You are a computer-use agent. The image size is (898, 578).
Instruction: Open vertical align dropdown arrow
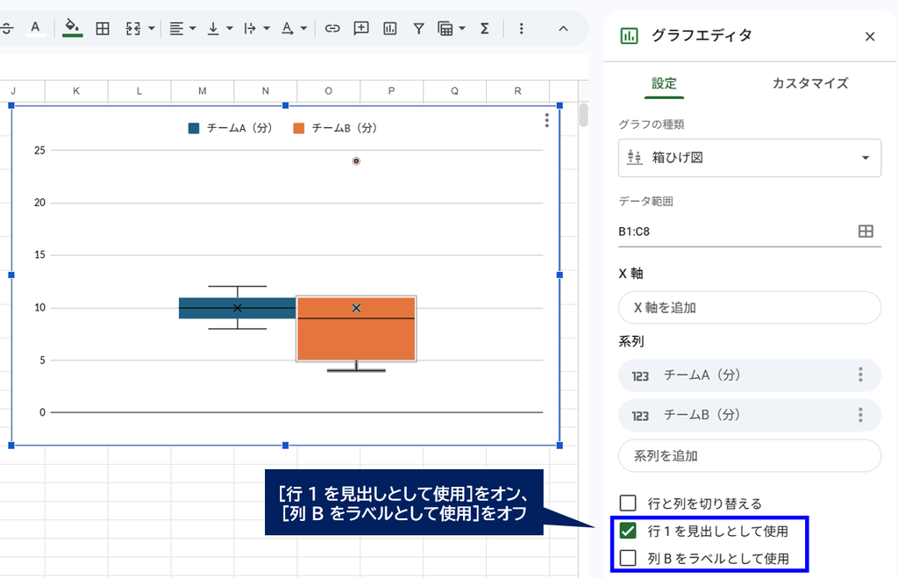point(230,28)
